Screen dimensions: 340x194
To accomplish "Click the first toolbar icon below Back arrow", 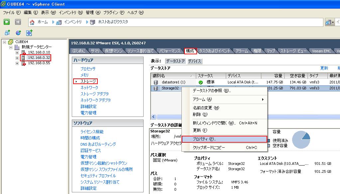I will click(7, 33).
